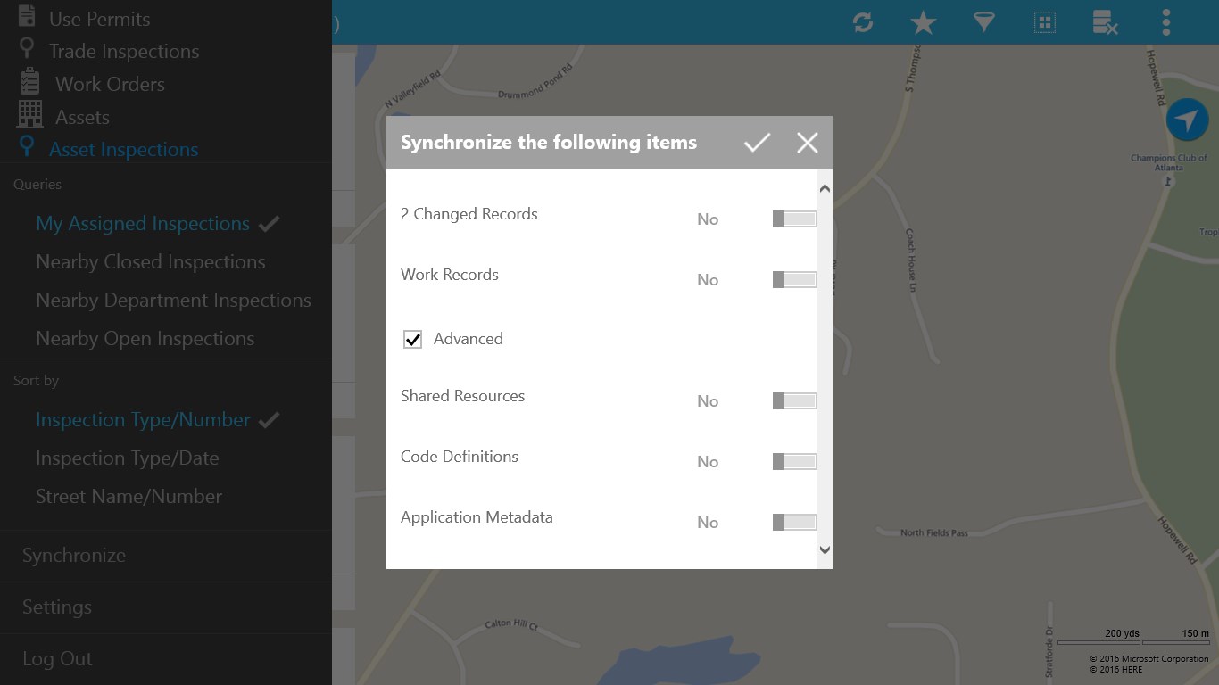Select Asset Inspections in the sidebar
Image resolution: width=1219 pixels, height=685 pixels.
(x=124, y=149)
